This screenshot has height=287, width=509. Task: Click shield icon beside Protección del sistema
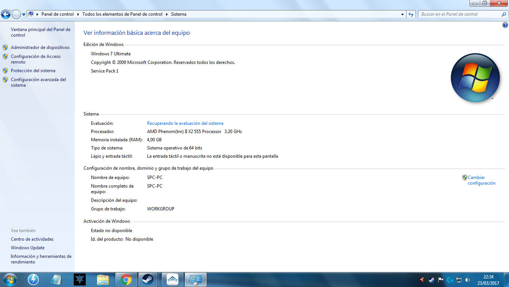5,71
